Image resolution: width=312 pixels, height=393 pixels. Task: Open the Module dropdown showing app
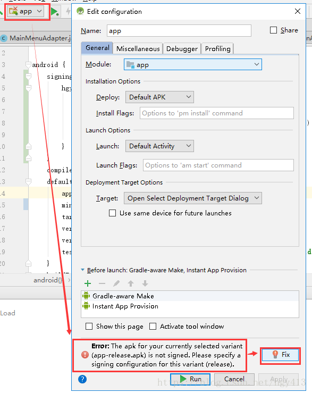click(x=193, y=65)
